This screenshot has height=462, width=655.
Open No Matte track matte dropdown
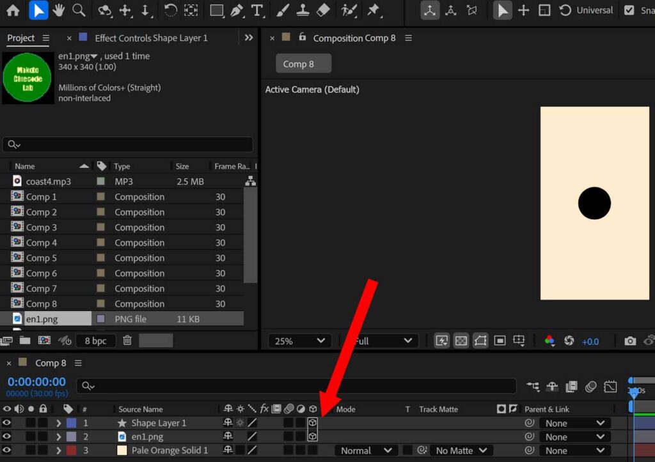tap(461, 450)
